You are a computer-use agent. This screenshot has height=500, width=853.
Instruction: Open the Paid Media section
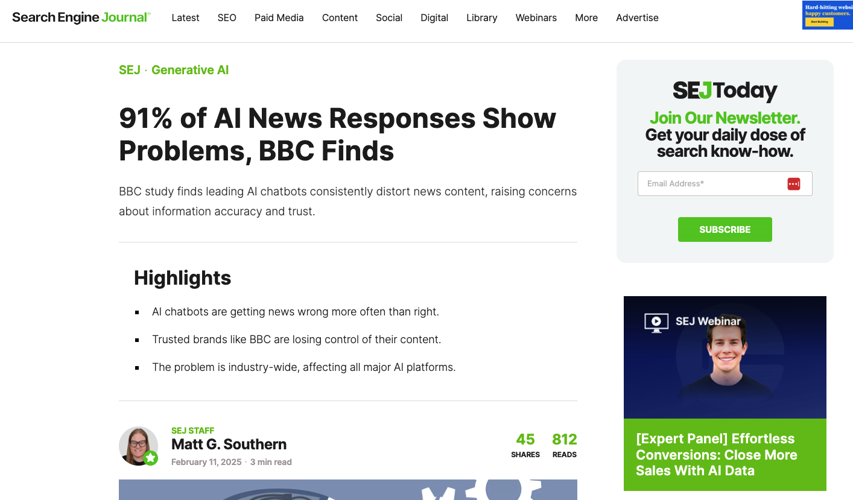point(279,17)
